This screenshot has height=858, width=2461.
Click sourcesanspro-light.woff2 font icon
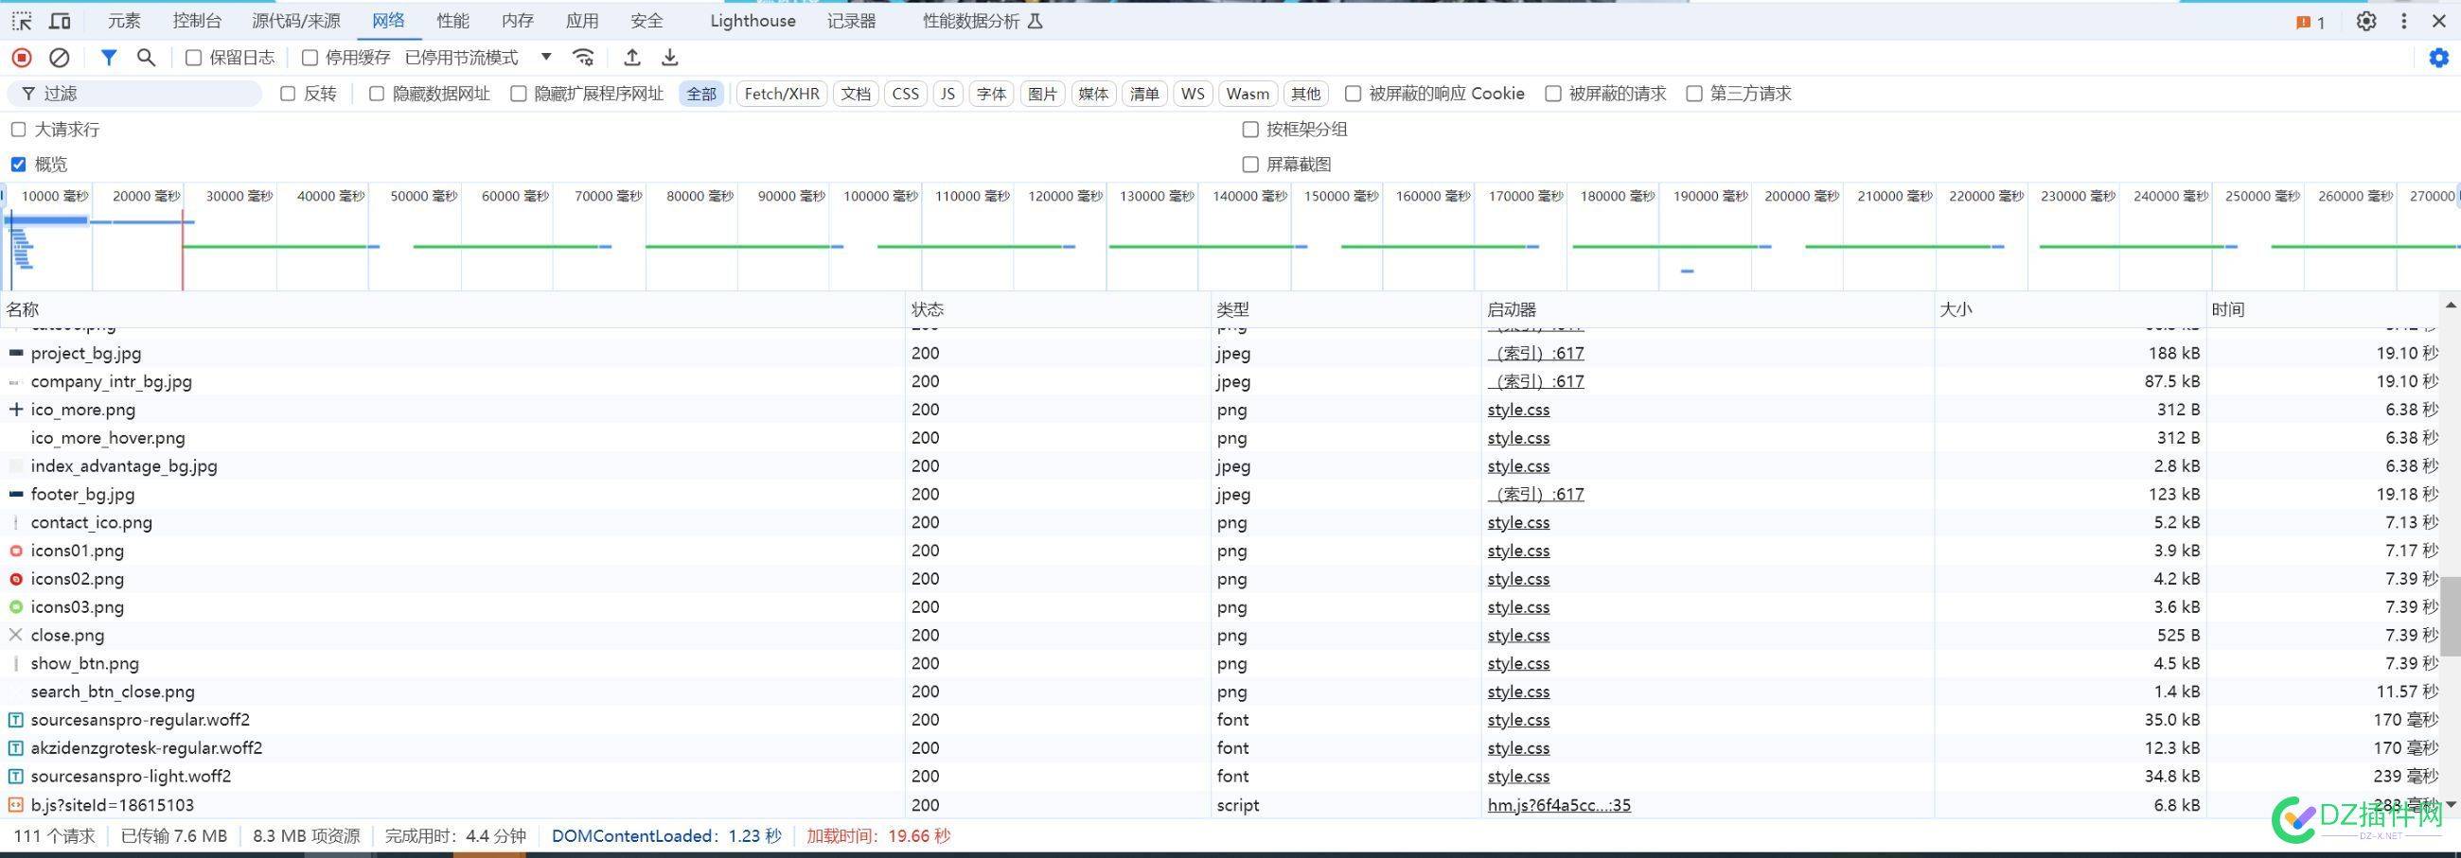15,776
